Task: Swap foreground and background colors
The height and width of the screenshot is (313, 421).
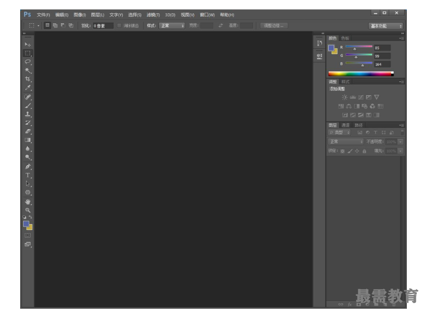Action: click(31, 217)
